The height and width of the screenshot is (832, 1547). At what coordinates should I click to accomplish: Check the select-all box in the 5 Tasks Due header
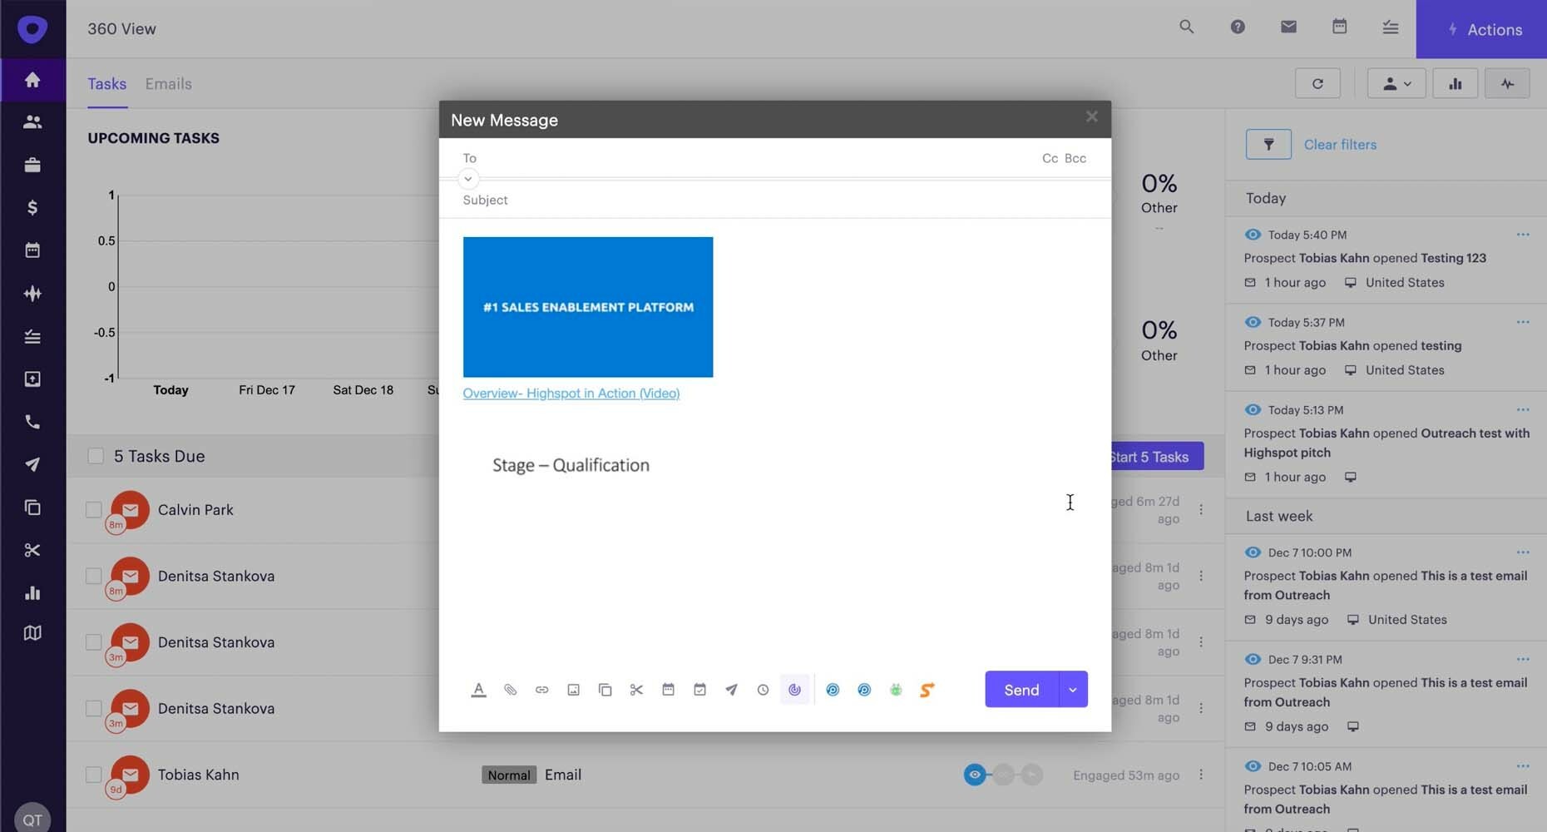point(96,456)
